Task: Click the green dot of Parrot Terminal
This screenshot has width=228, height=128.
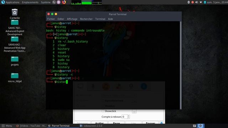Action: click(x=52, y=14)
